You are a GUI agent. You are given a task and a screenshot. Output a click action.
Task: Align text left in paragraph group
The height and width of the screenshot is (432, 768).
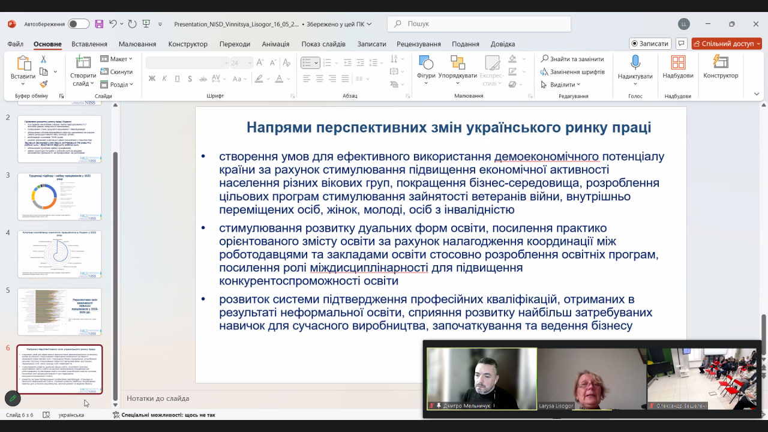[x=307, y=79]
